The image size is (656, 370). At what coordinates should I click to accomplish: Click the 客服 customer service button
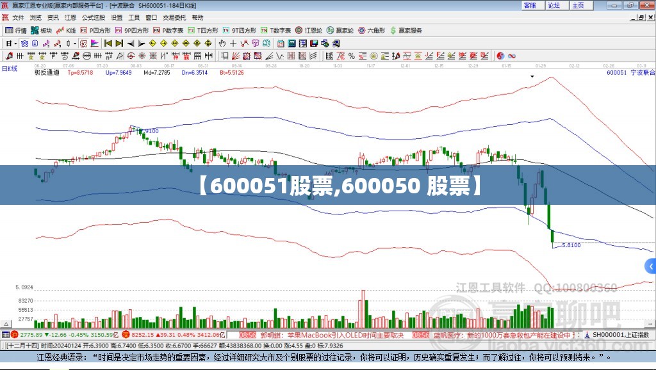(x=532, y=5)
